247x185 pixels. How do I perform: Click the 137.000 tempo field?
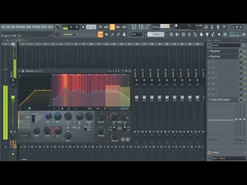coord(91,27)
